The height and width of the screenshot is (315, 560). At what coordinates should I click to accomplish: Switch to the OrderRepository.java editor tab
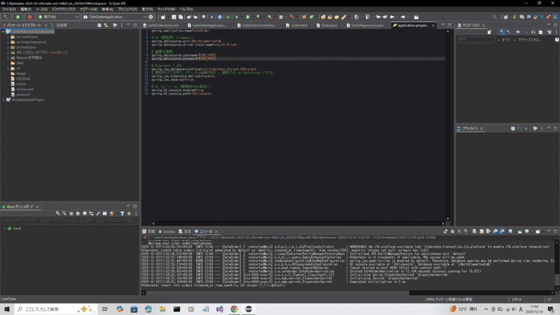click(x=367, y=25)
